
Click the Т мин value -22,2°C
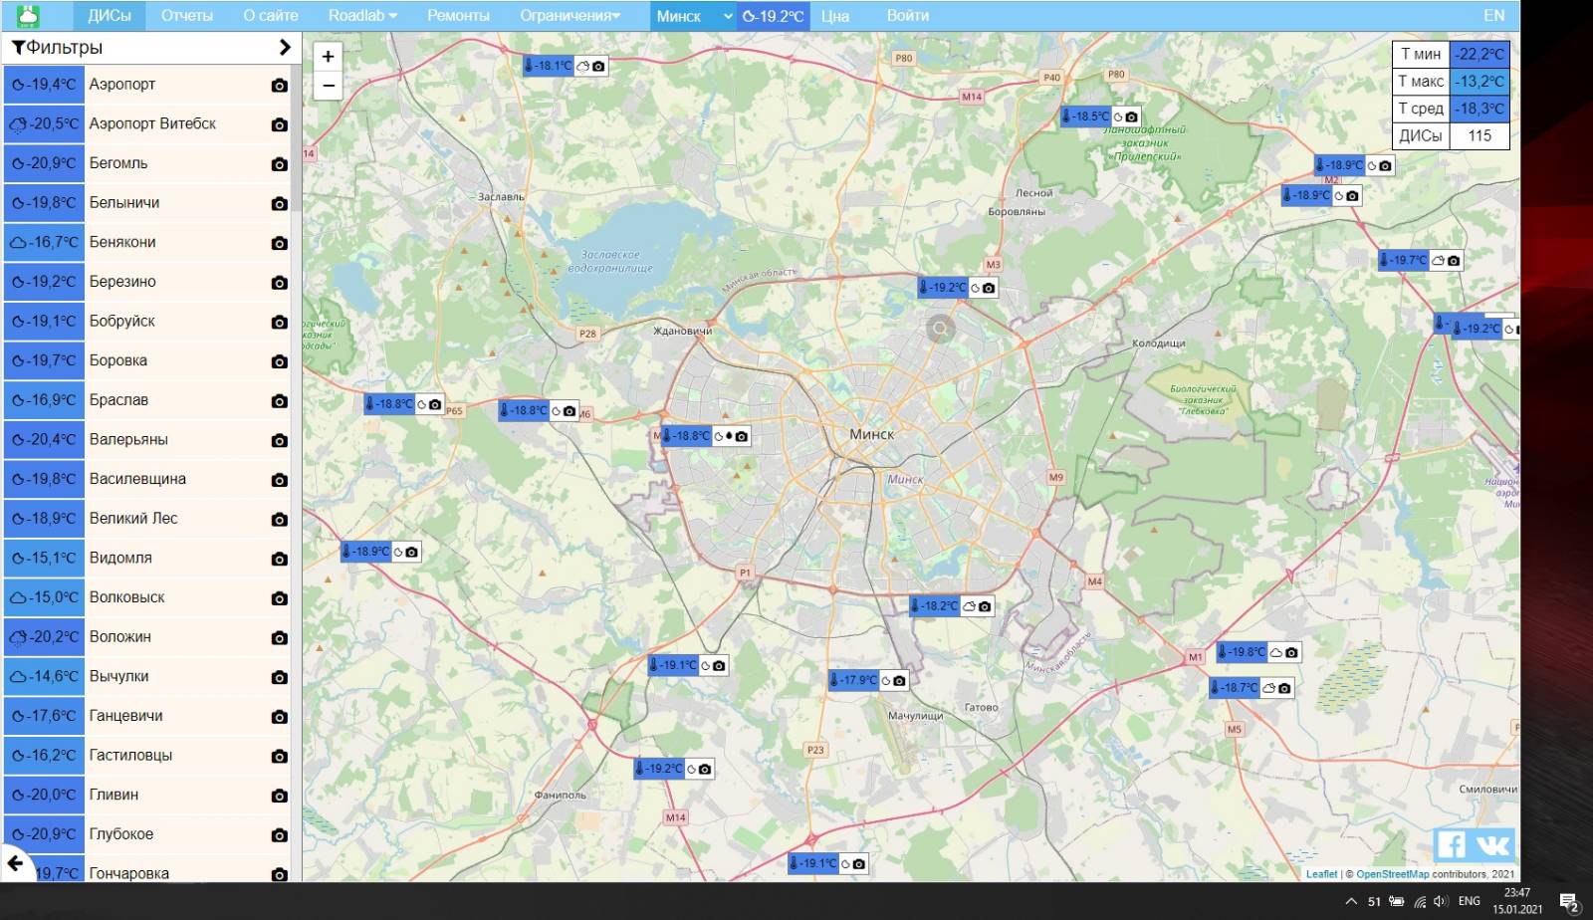1479,55
